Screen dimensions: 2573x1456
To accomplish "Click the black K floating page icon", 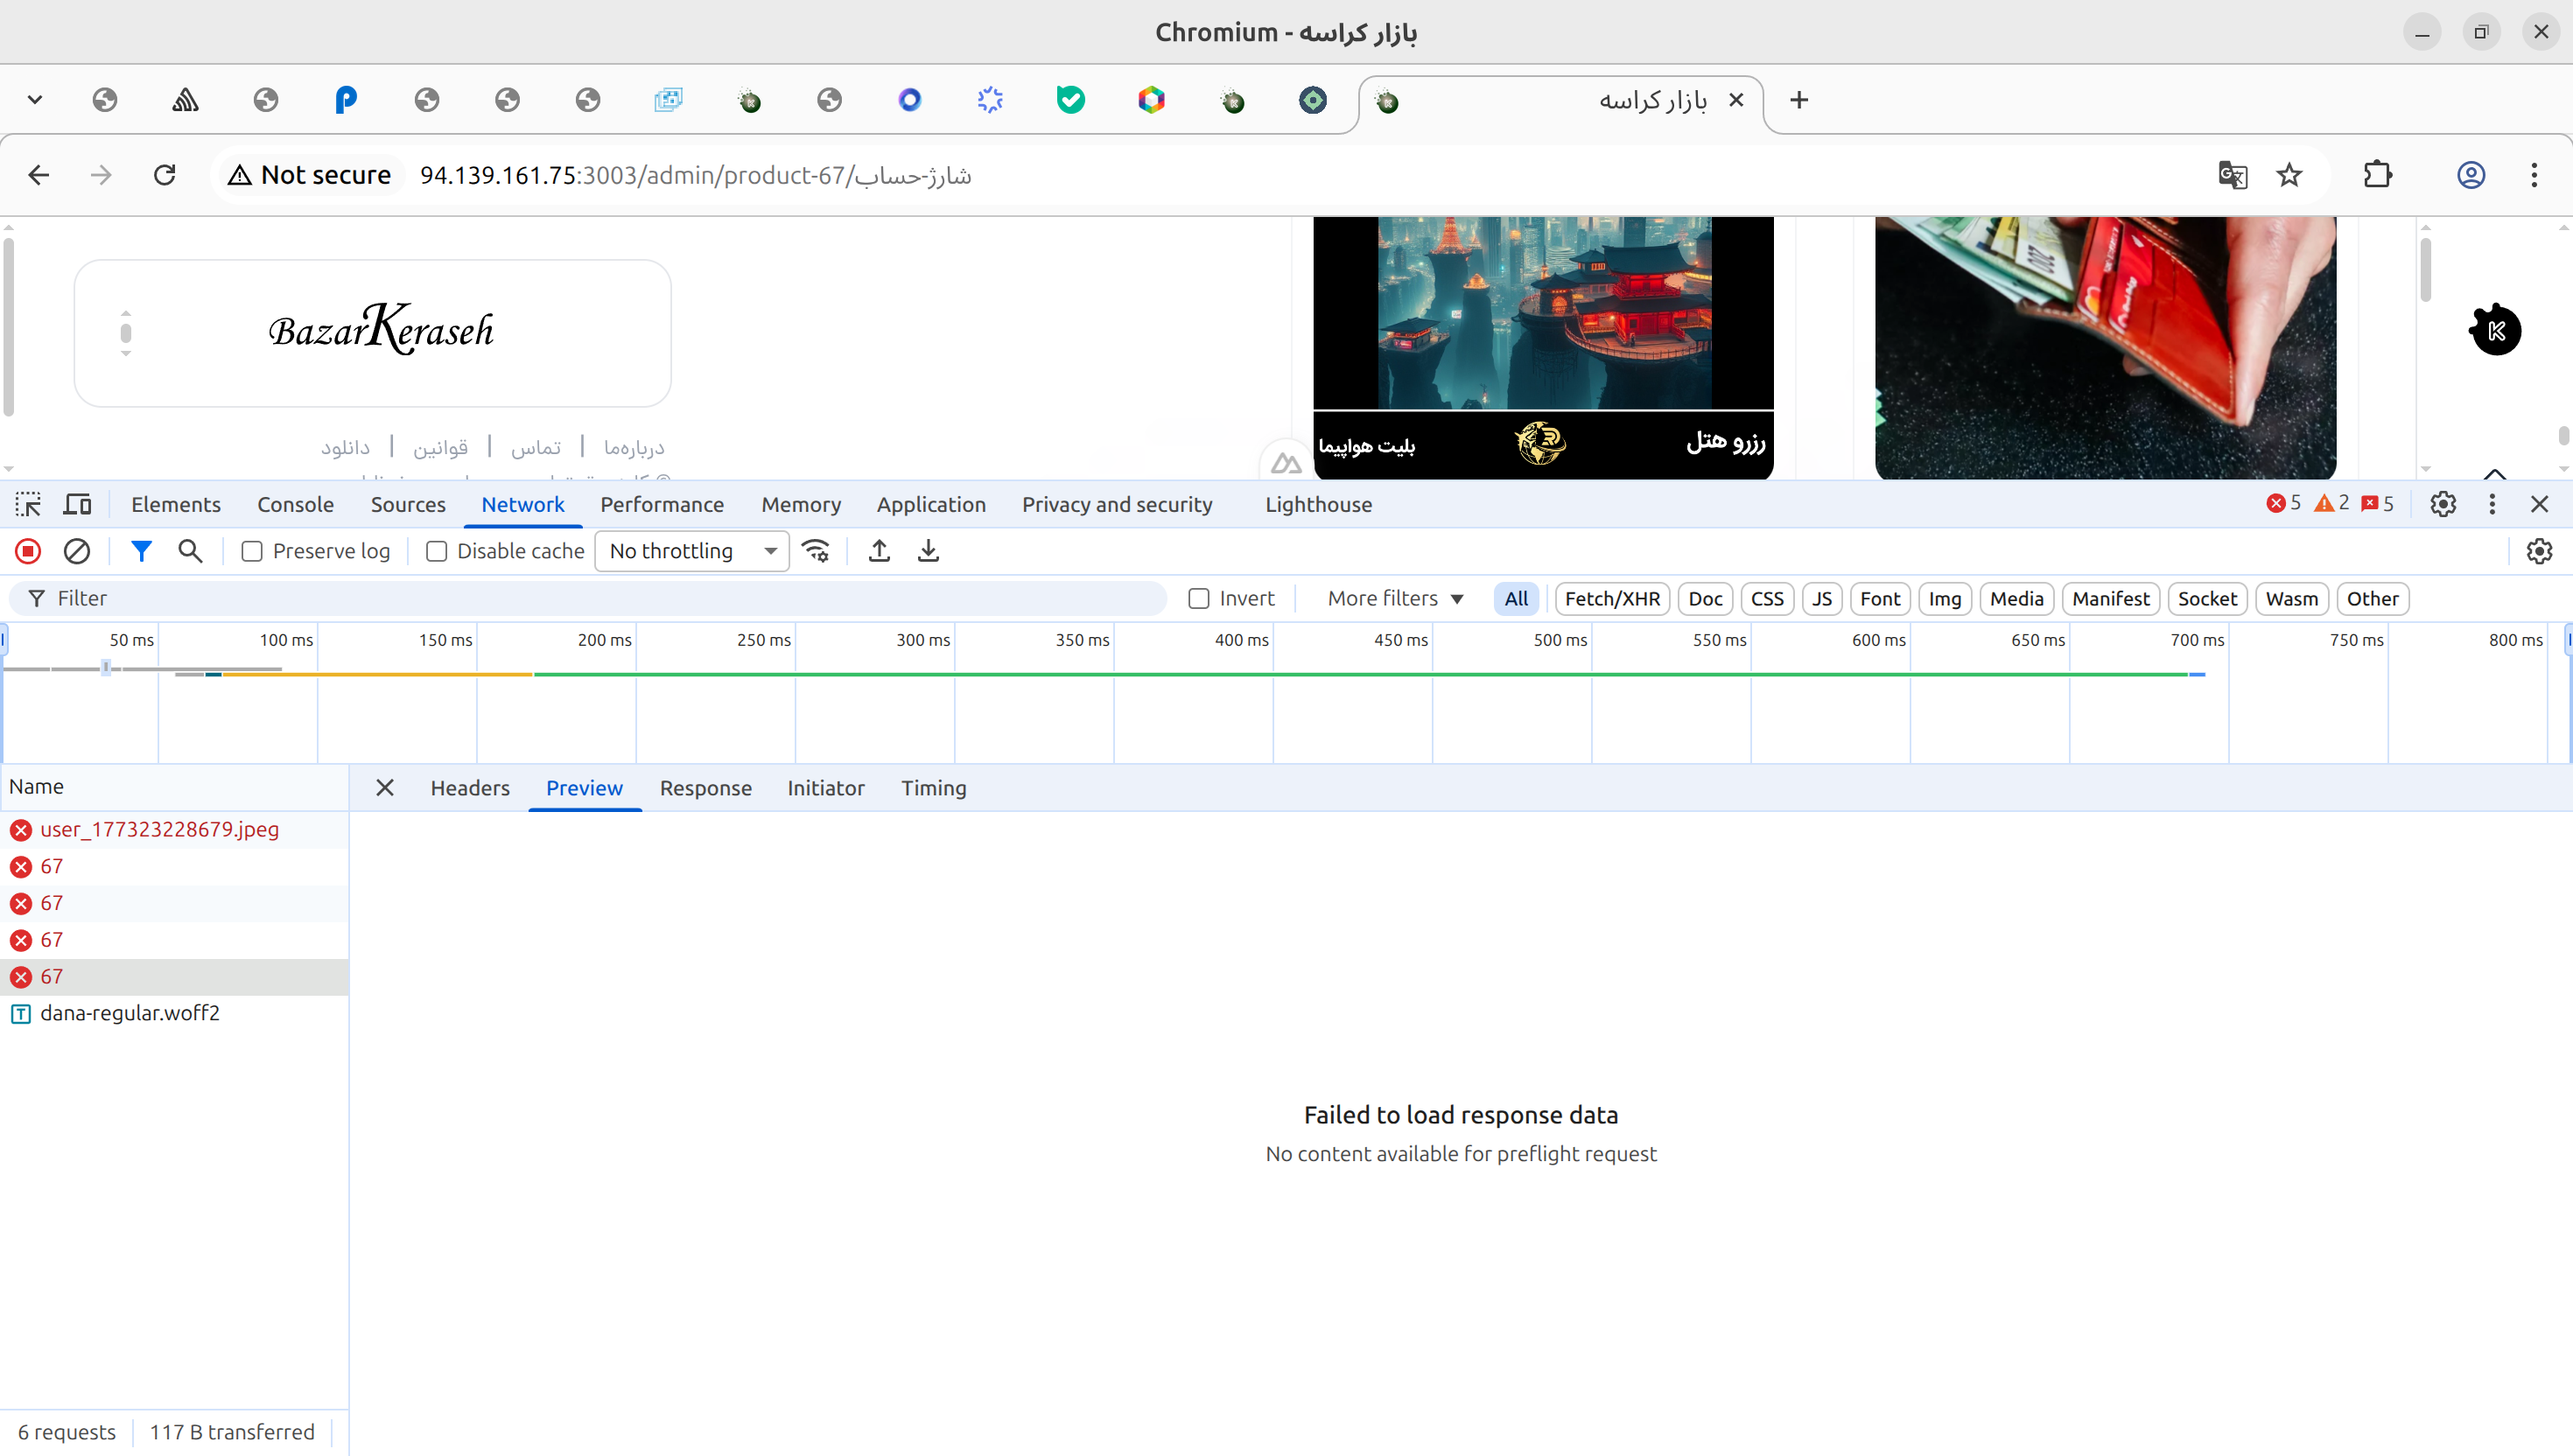I will 2495,330.
